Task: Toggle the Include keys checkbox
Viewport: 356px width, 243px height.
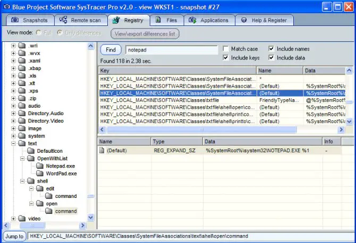Action: (225, 58)
